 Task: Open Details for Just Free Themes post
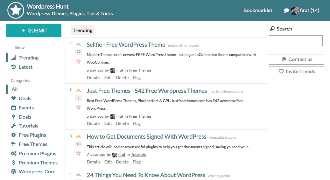pos(94,123)
